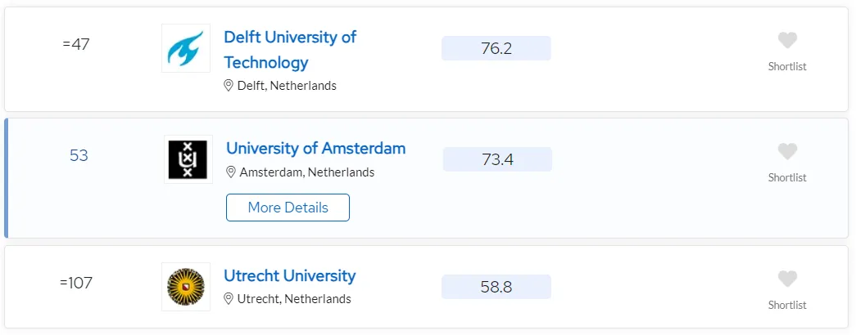Open University of Amsterdam page link
The height and width of the screenshot is (335, 856).
point(315,148)
